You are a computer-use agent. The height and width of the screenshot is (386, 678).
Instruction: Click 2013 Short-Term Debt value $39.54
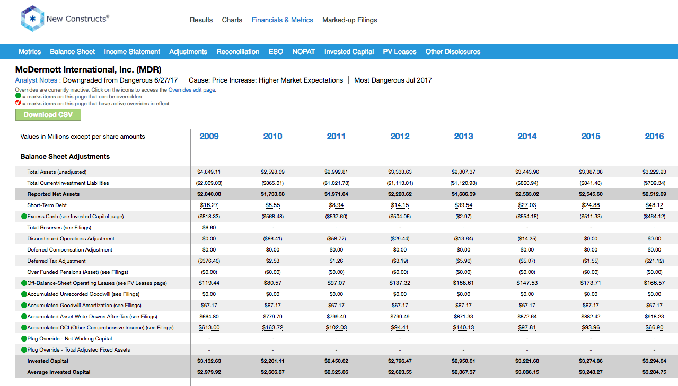tap(463, 205)
